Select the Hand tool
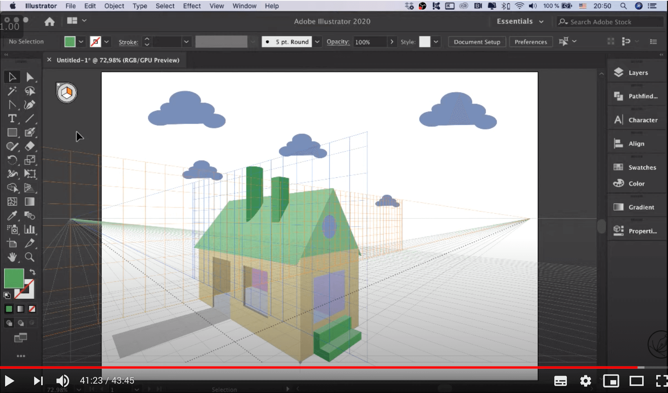This screenshot has width=668, height=393. (x=12, y=257)
